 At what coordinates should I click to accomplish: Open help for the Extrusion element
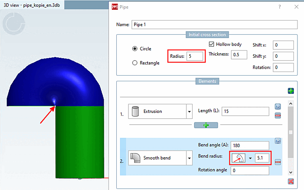[278, 106]
